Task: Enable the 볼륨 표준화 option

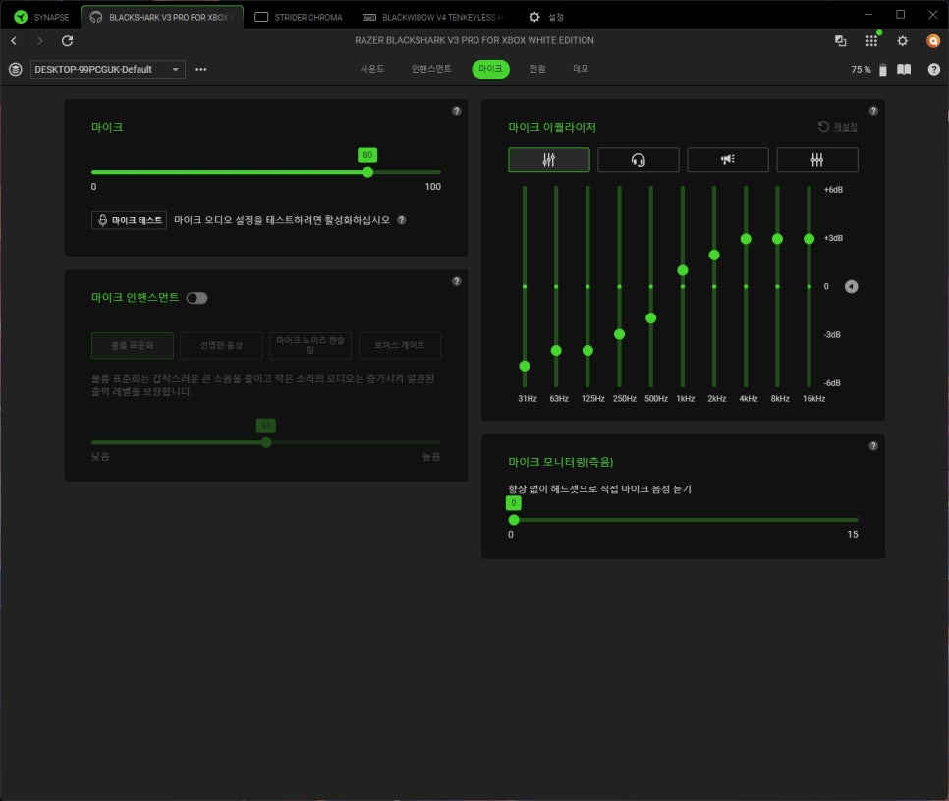Action: pyautogui.click(x=132, y=345)
